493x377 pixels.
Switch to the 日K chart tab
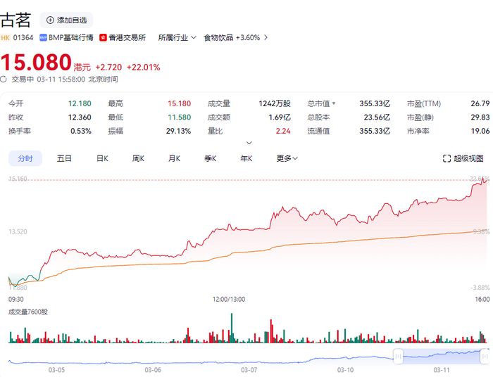point(102,158)
